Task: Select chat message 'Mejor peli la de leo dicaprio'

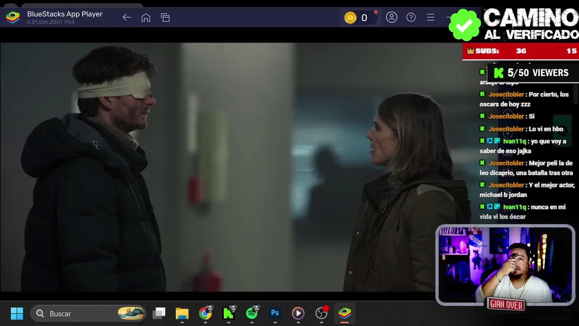Action: [526, 168]
